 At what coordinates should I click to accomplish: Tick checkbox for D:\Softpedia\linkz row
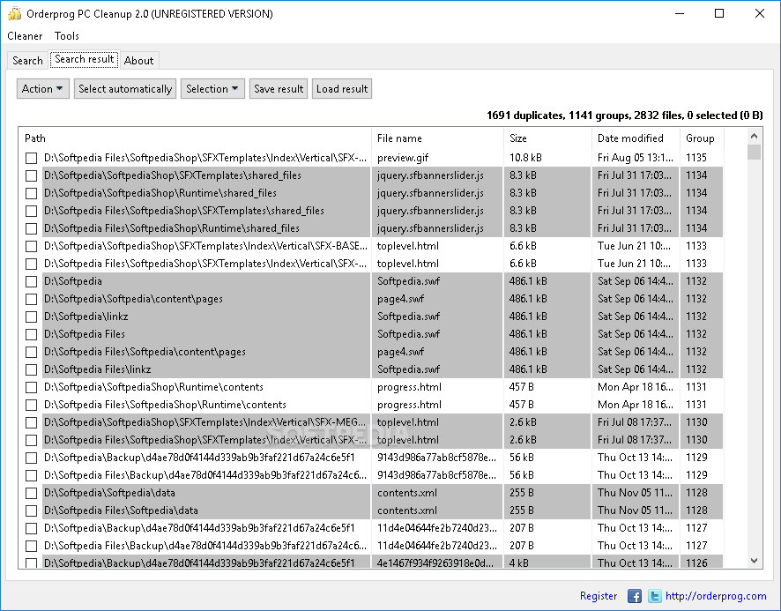tap(32, 317)
